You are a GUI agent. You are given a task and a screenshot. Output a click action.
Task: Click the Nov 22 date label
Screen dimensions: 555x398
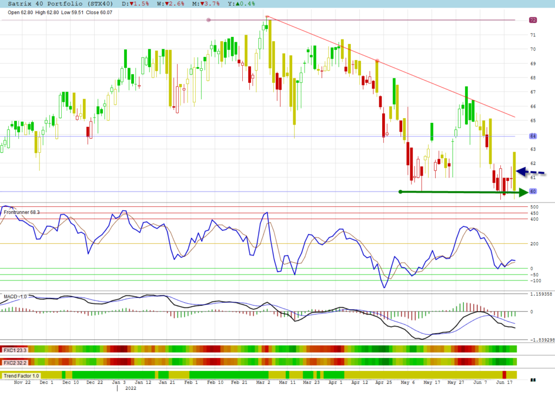22,382
